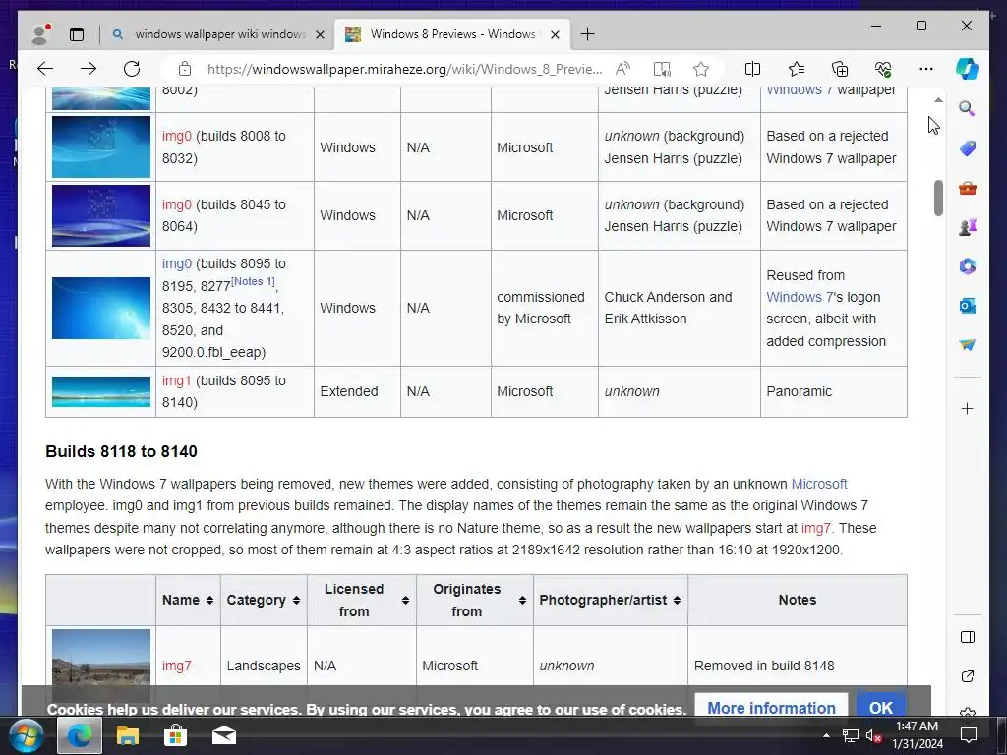Open Immersive Reader icon
1007x755 pixels.
tap(662, 69)
